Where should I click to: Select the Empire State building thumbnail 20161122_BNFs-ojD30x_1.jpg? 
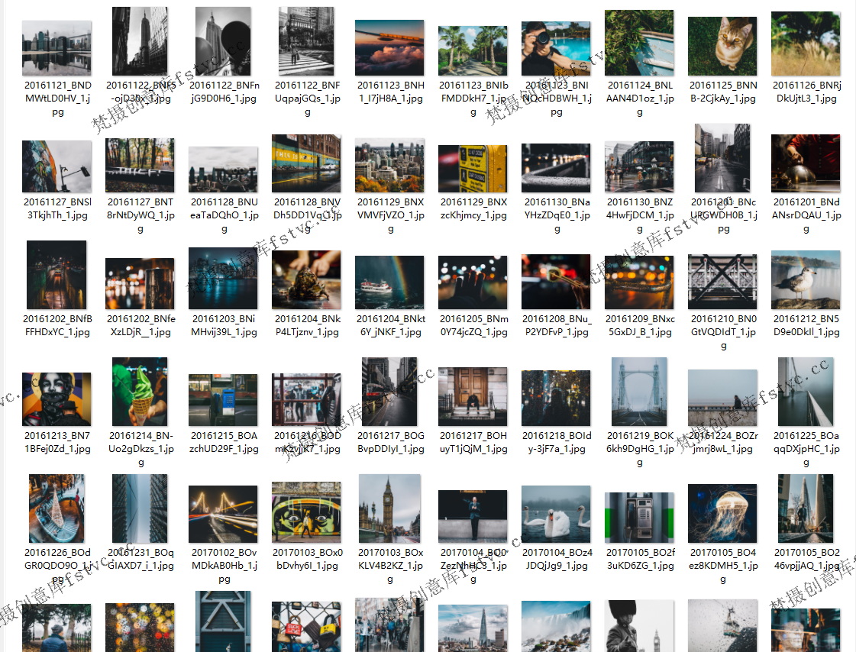point(140,41)
